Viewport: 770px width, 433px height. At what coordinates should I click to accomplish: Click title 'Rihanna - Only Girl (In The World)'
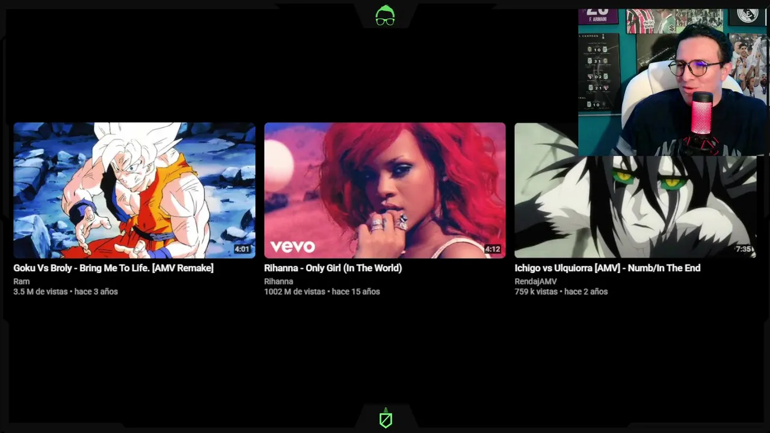point(333,268)
